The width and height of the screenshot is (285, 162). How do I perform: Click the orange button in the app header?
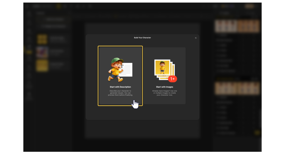tap(249, 6)
